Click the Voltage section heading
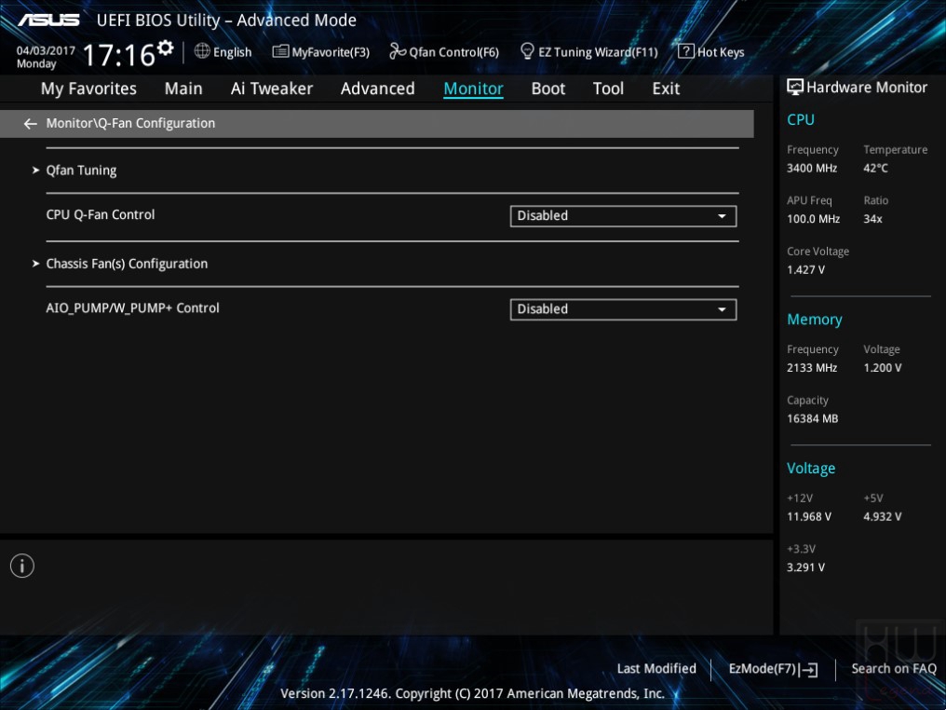946x710 pixels. click(x=812, y=469)
